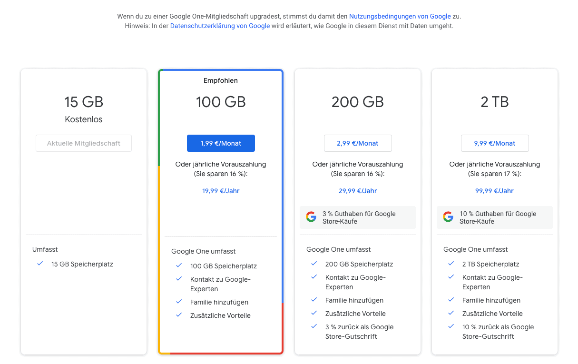578x364 pixels.
Task: Click the Aktuelle Mitgliedschaft button
Action: (83, 143)
